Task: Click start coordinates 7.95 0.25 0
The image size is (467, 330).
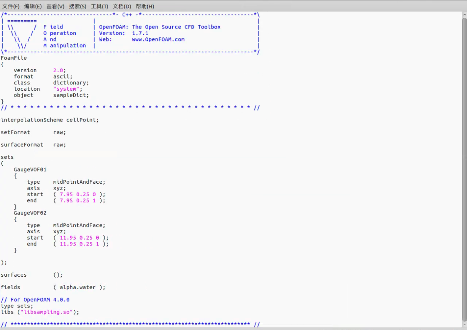Action: (x=78, y=194)
